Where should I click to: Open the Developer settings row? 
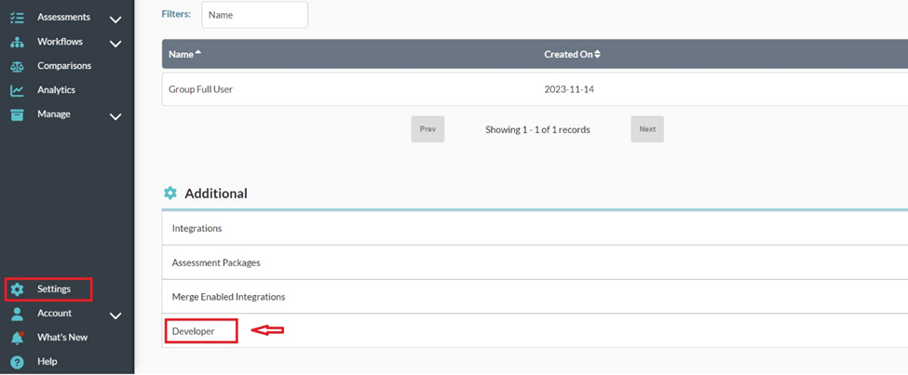pyautogui.click(x=194, y=330)
